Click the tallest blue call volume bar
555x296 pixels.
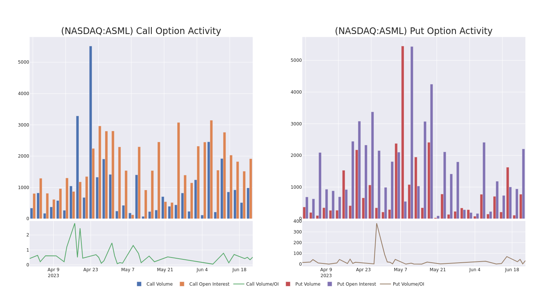[91, 132]
